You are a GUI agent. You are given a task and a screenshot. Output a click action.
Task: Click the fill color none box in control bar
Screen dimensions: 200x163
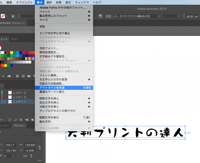3,16
